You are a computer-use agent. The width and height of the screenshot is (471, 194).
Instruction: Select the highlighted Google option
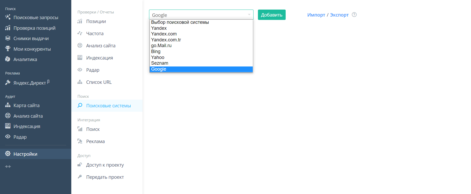click(201, 69)
